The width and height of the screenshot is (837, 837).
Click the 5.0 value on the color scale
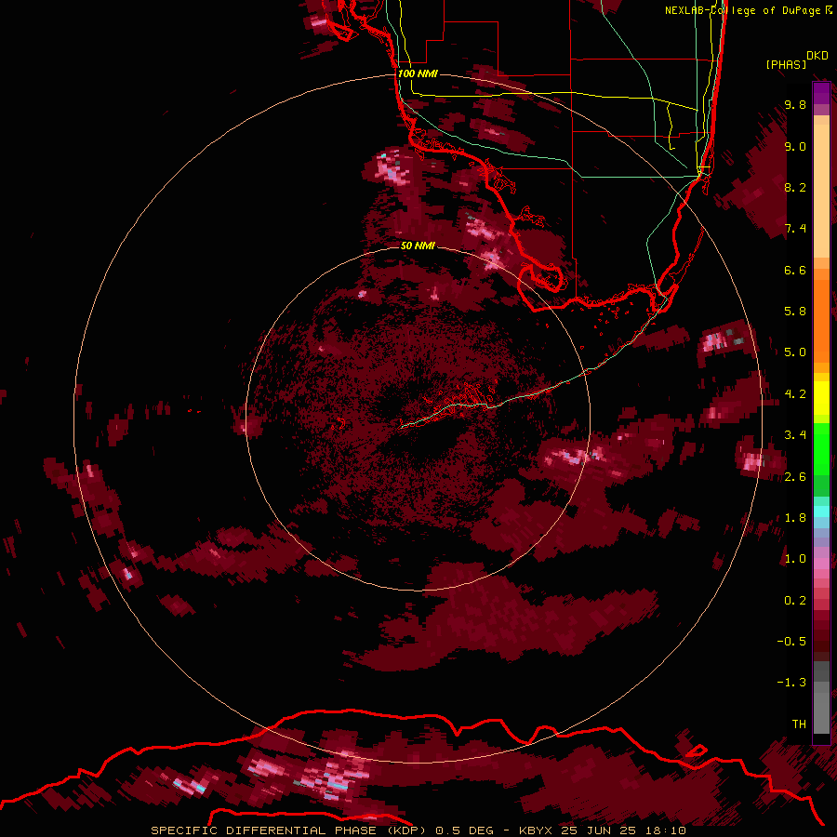[795, 352]
